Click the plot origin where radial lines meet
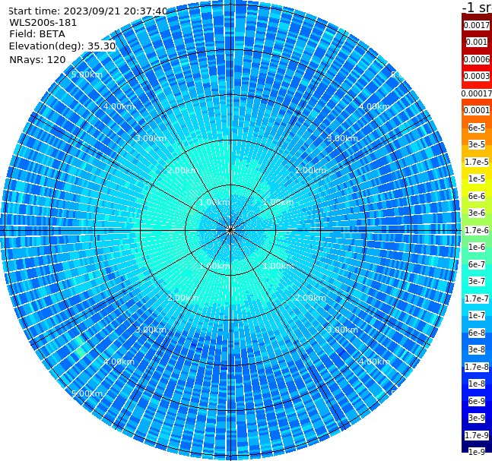492x461 pixels. (230, 230)
